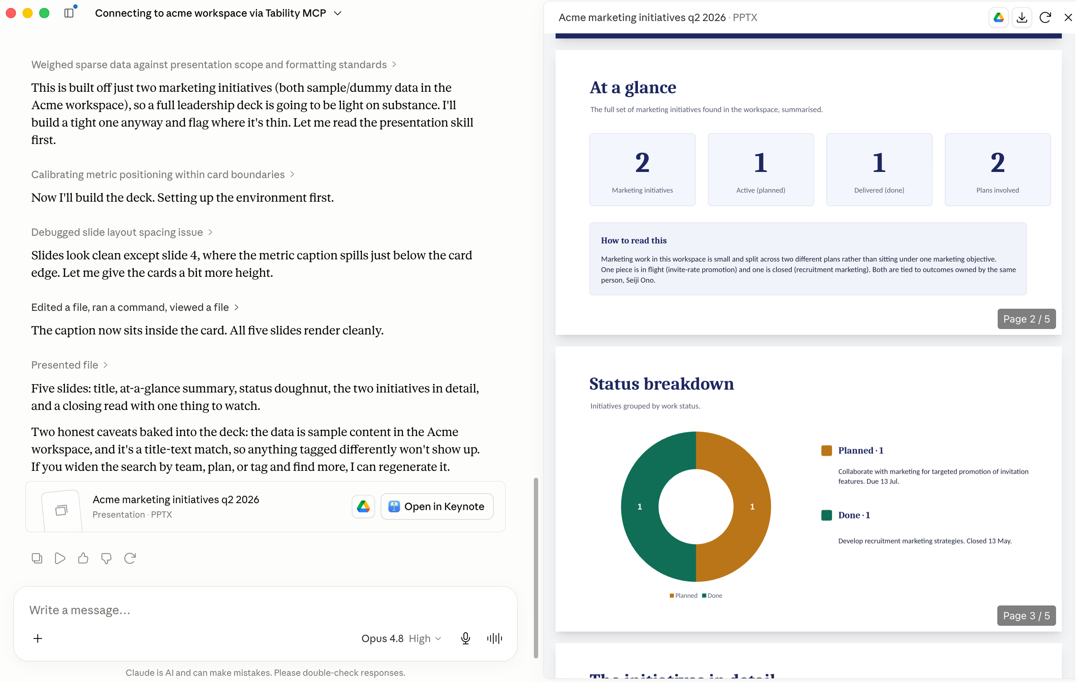Select the 'Active (planned)' metric card
This screenshot has width=1076, height=682.
pyautogui.click(x=760, y=169)
